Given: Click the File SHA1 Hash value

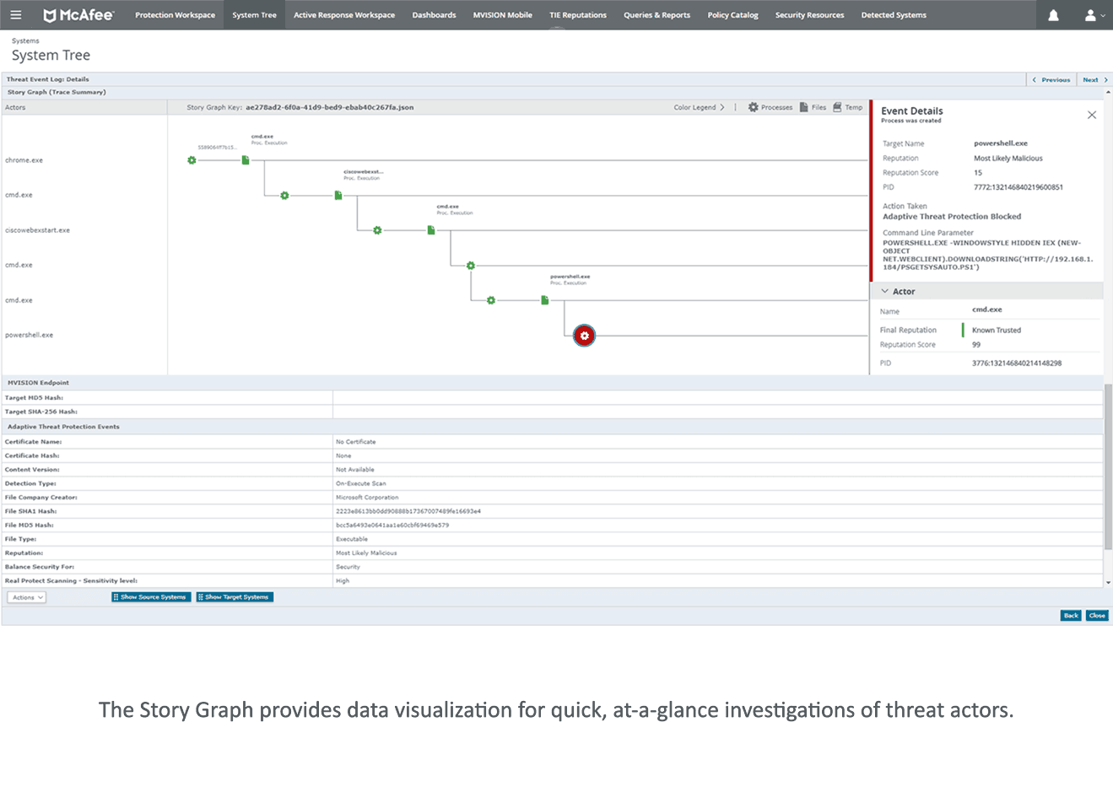Looking at the screenshot, I should click(x=408, y=511).
